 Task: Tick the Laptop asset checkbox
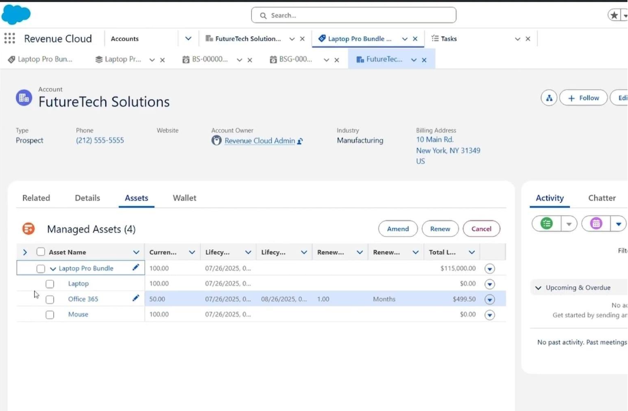click(x=50, y=284)
